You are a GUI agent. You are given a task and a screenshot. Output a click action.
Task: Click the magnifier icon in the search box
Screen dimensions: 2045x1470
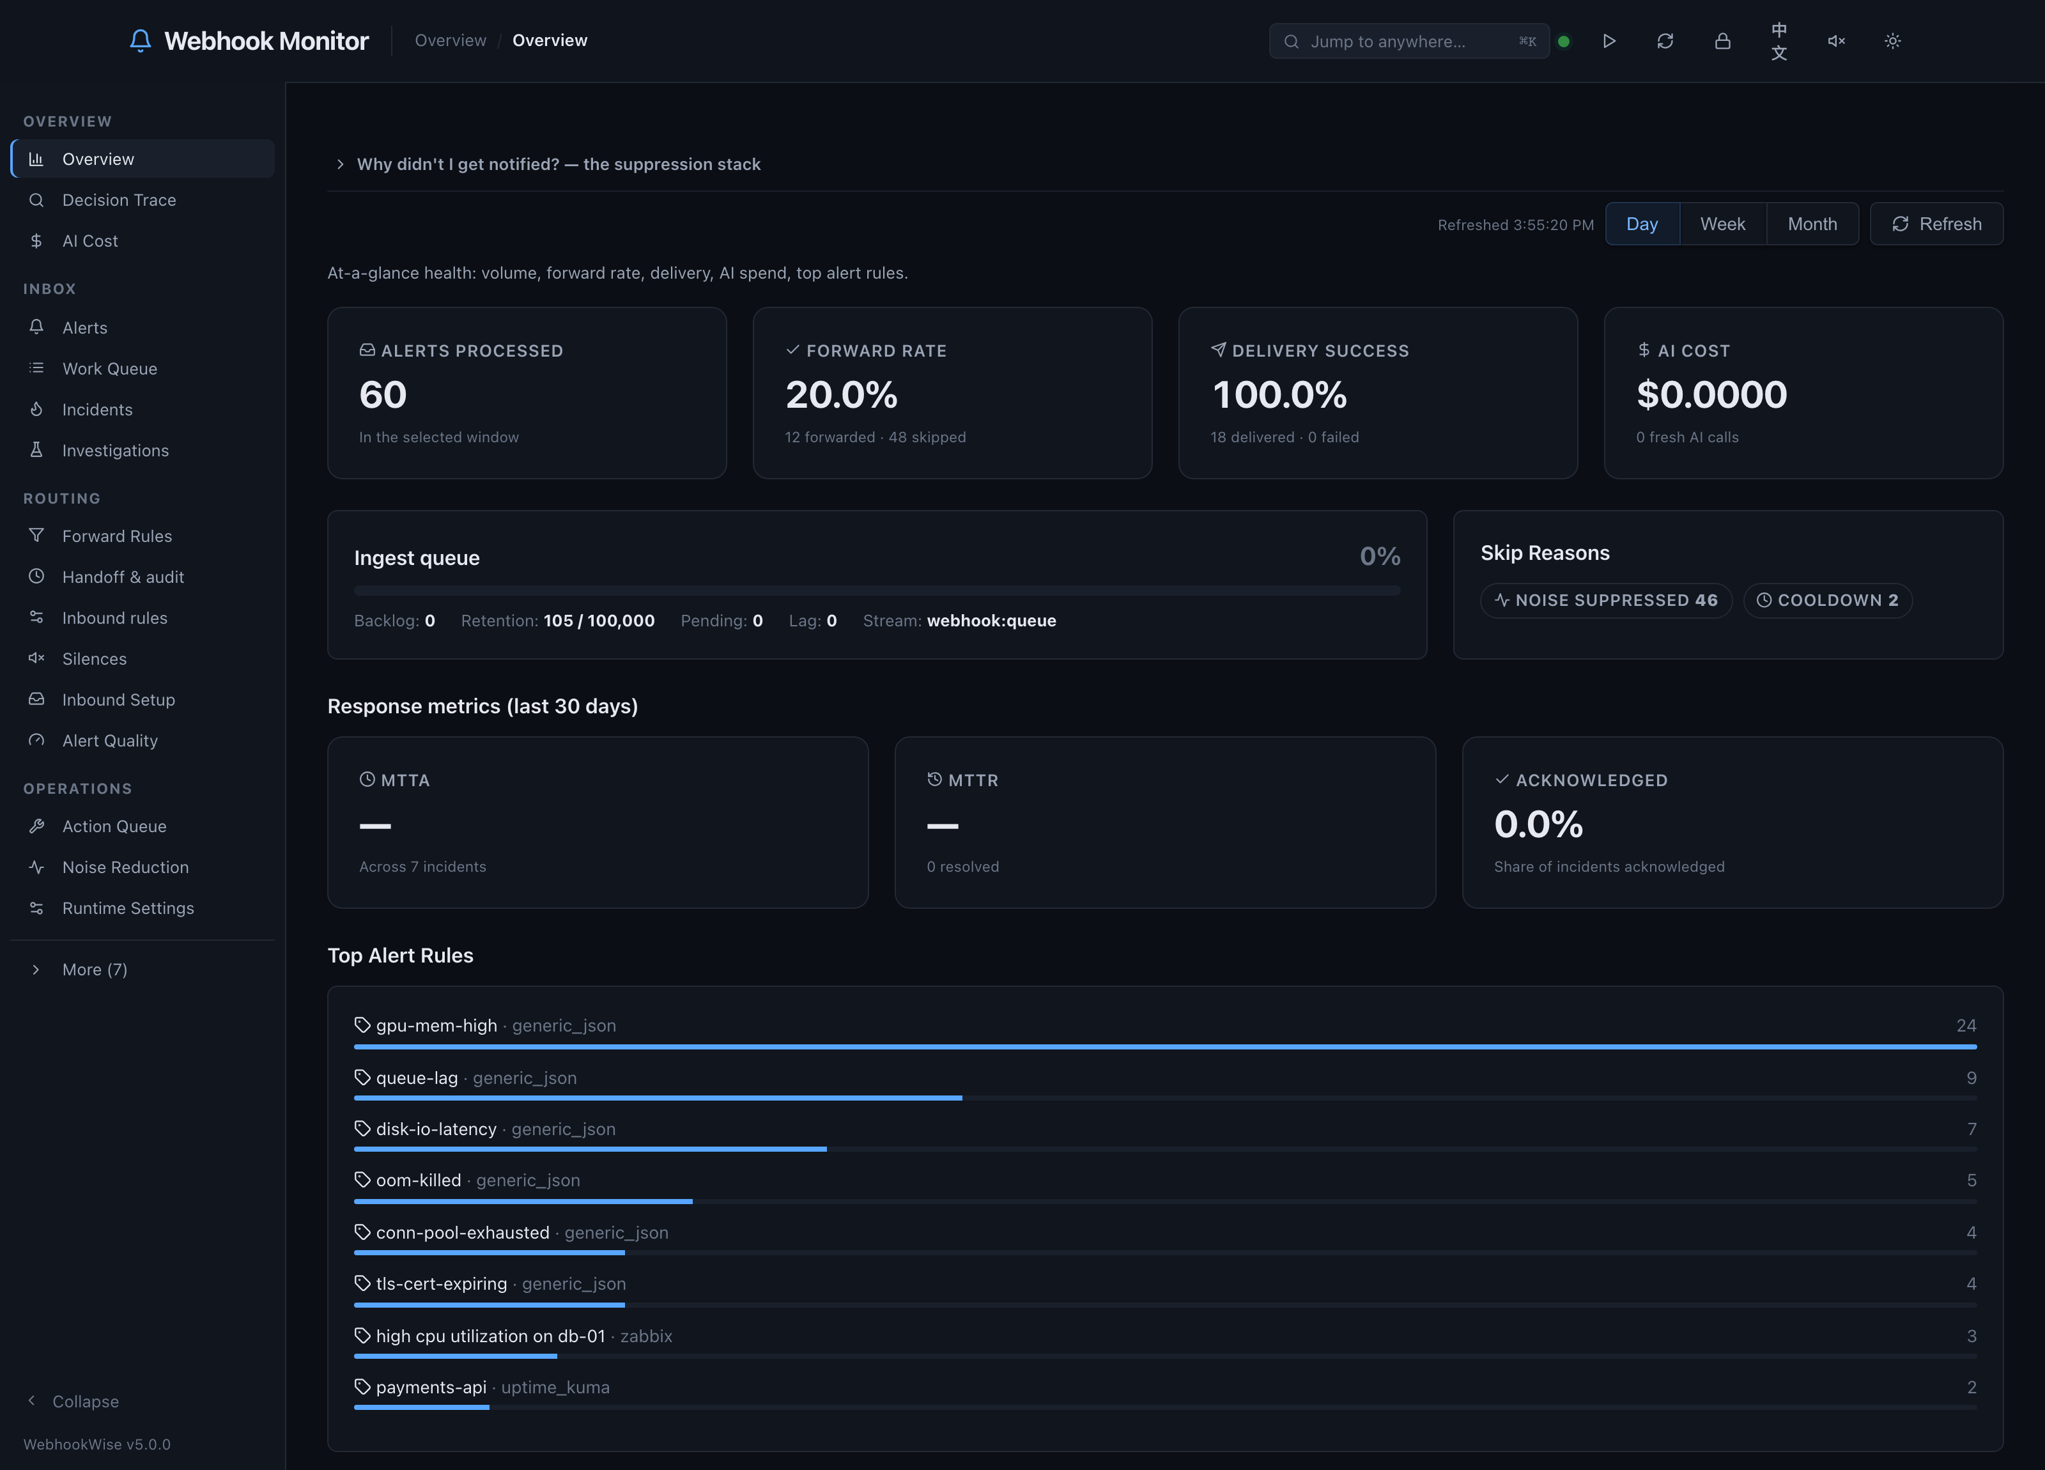pyautogui.click(x=1291, y=42)
